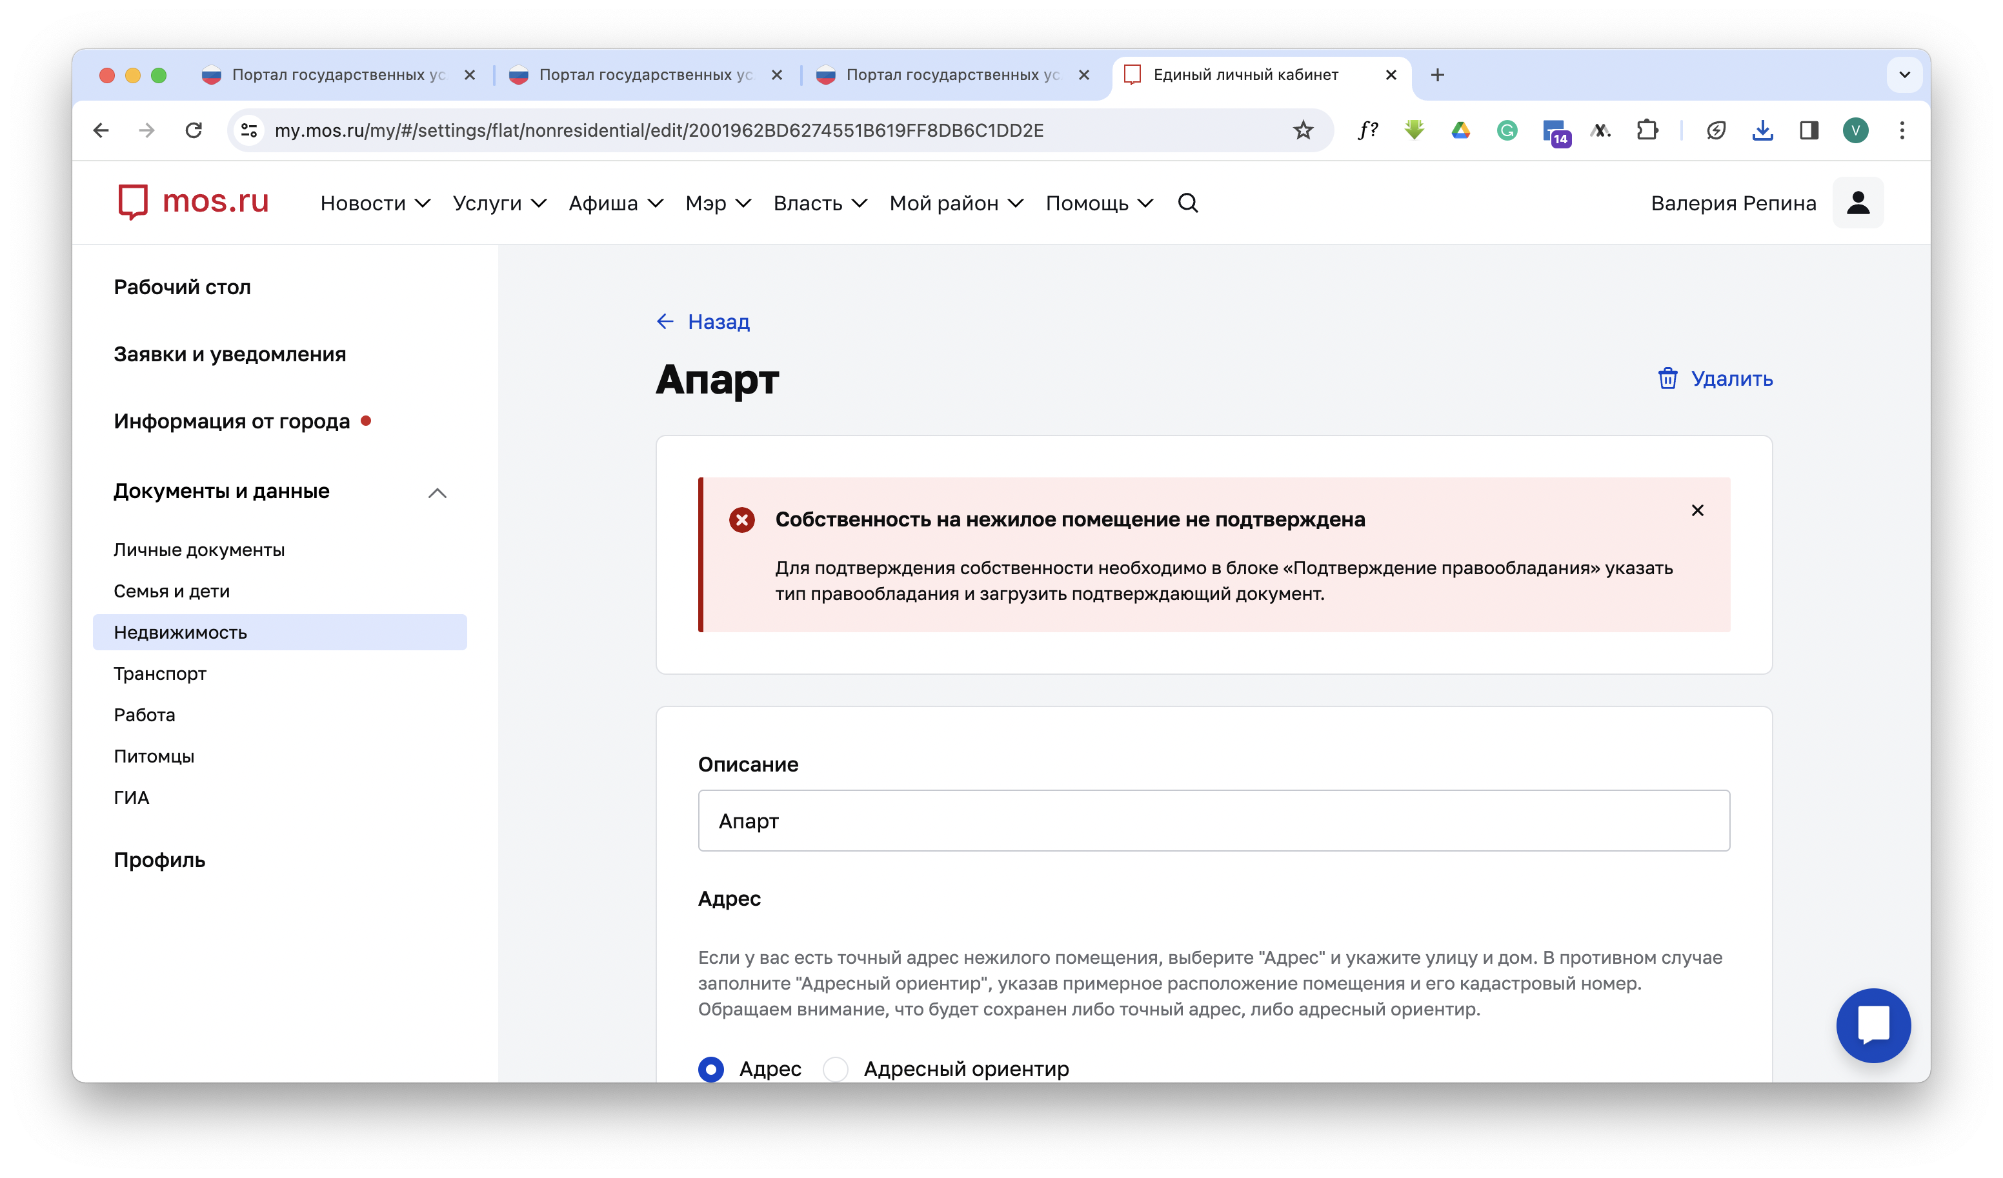
Task: Open extension with 14 badge
Action: 1556,132
